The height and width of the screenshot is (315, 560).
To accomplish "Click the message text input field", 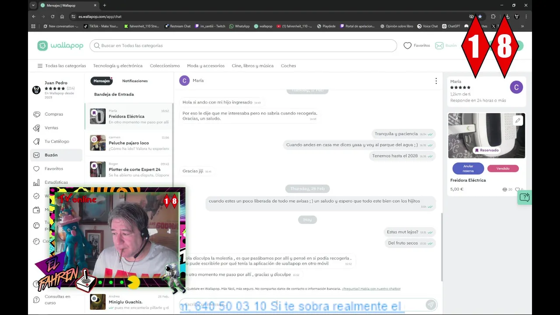I will 302,304.
